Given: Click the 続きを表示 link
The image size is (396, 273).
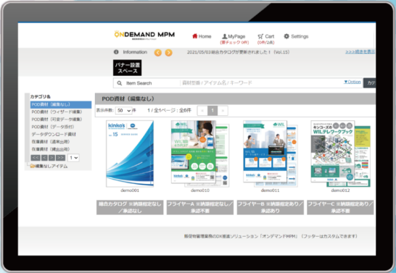Looking at the screenshot, I should (x=360, y=51).
